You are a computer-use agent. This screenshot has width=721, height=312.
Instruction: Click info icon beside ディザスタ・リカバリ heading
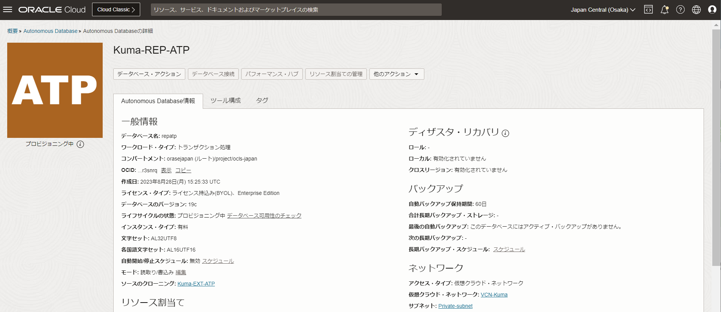coord(505,133)
